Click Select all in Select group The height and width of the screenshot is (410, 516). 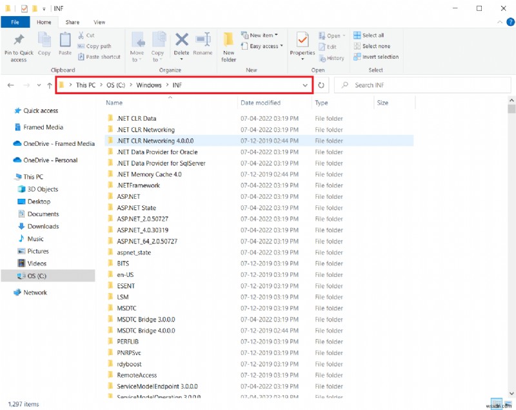368,36
